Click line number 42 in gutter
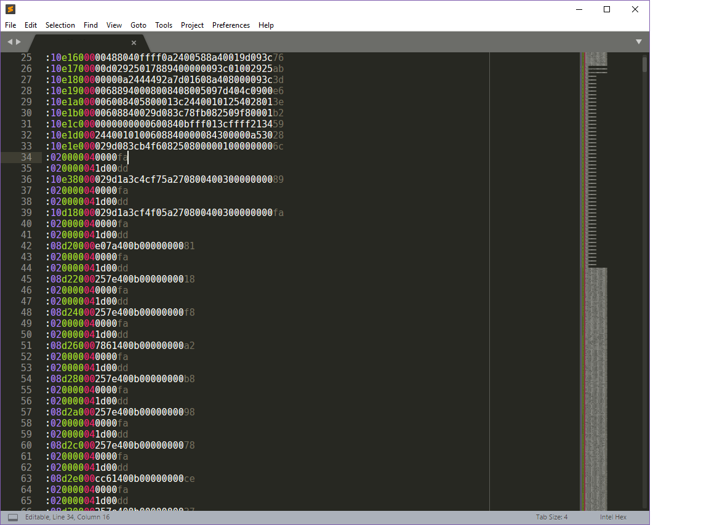Image resolution: width=709 pixels, height=525 pixels. point(26,246)
